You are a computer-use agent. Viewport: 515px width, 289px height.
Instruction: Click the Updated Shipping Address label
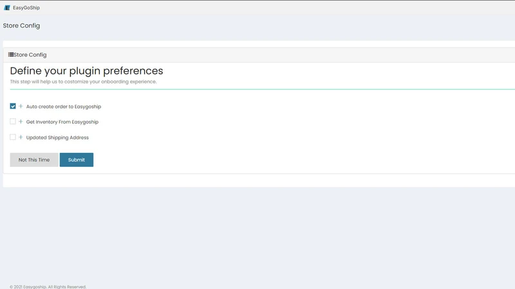[57, 137]
